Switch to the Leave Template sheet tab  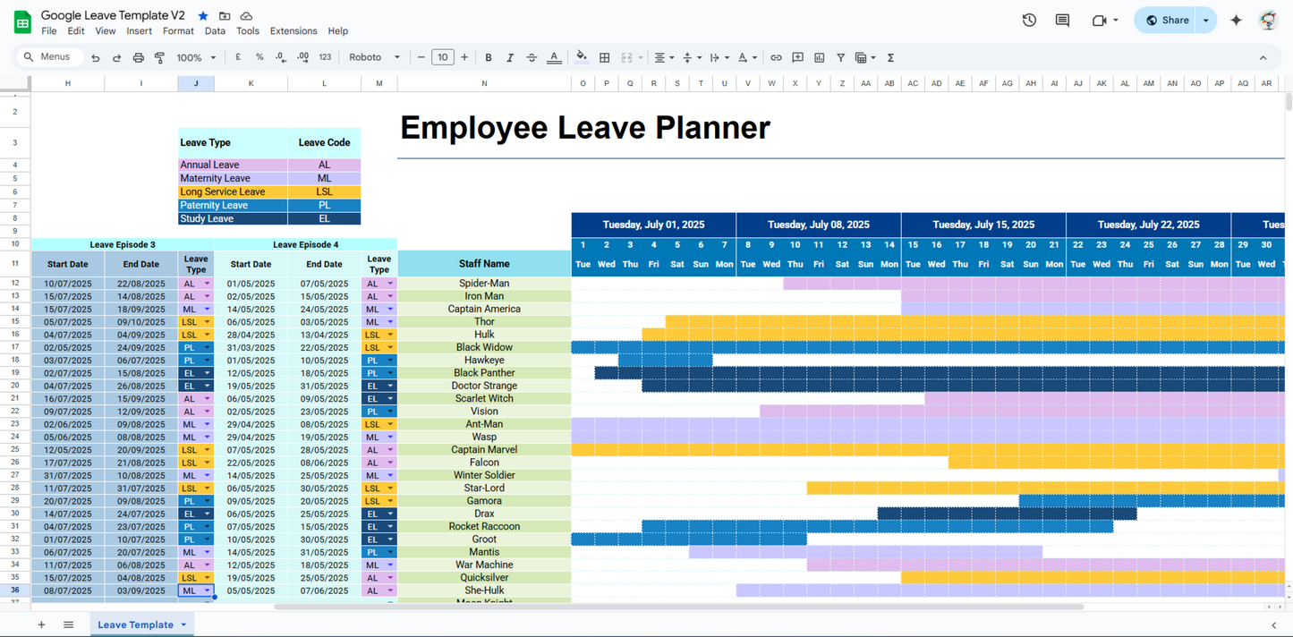135,624
